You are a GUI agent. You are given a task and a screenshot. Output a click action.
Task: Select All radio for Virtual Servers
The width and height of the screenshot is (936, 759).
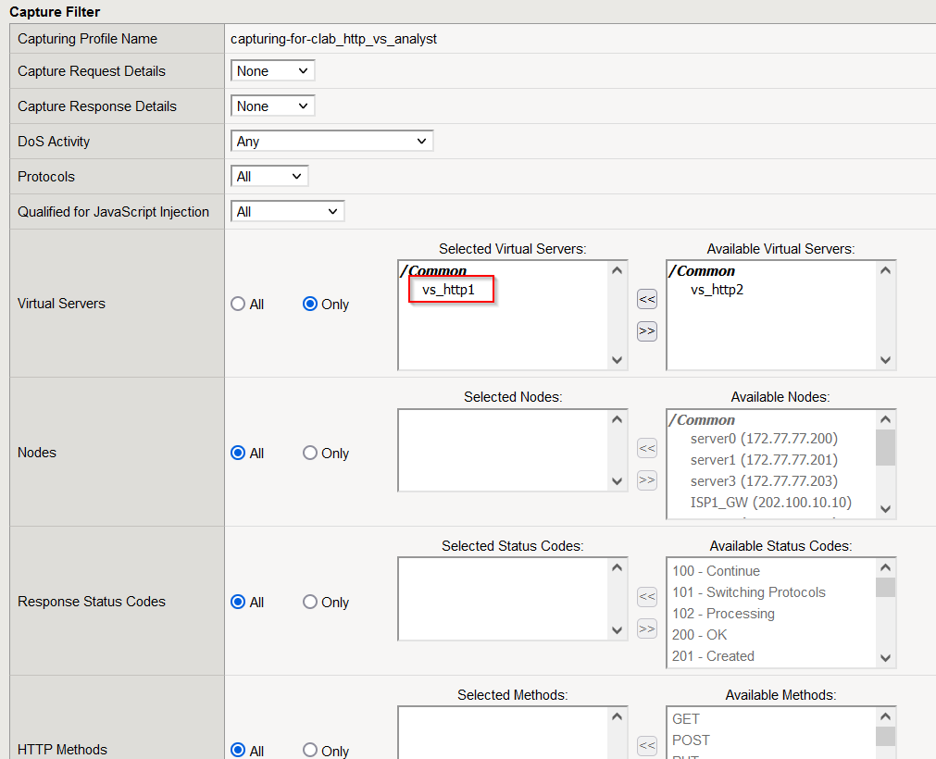click(x=238, y=304)
